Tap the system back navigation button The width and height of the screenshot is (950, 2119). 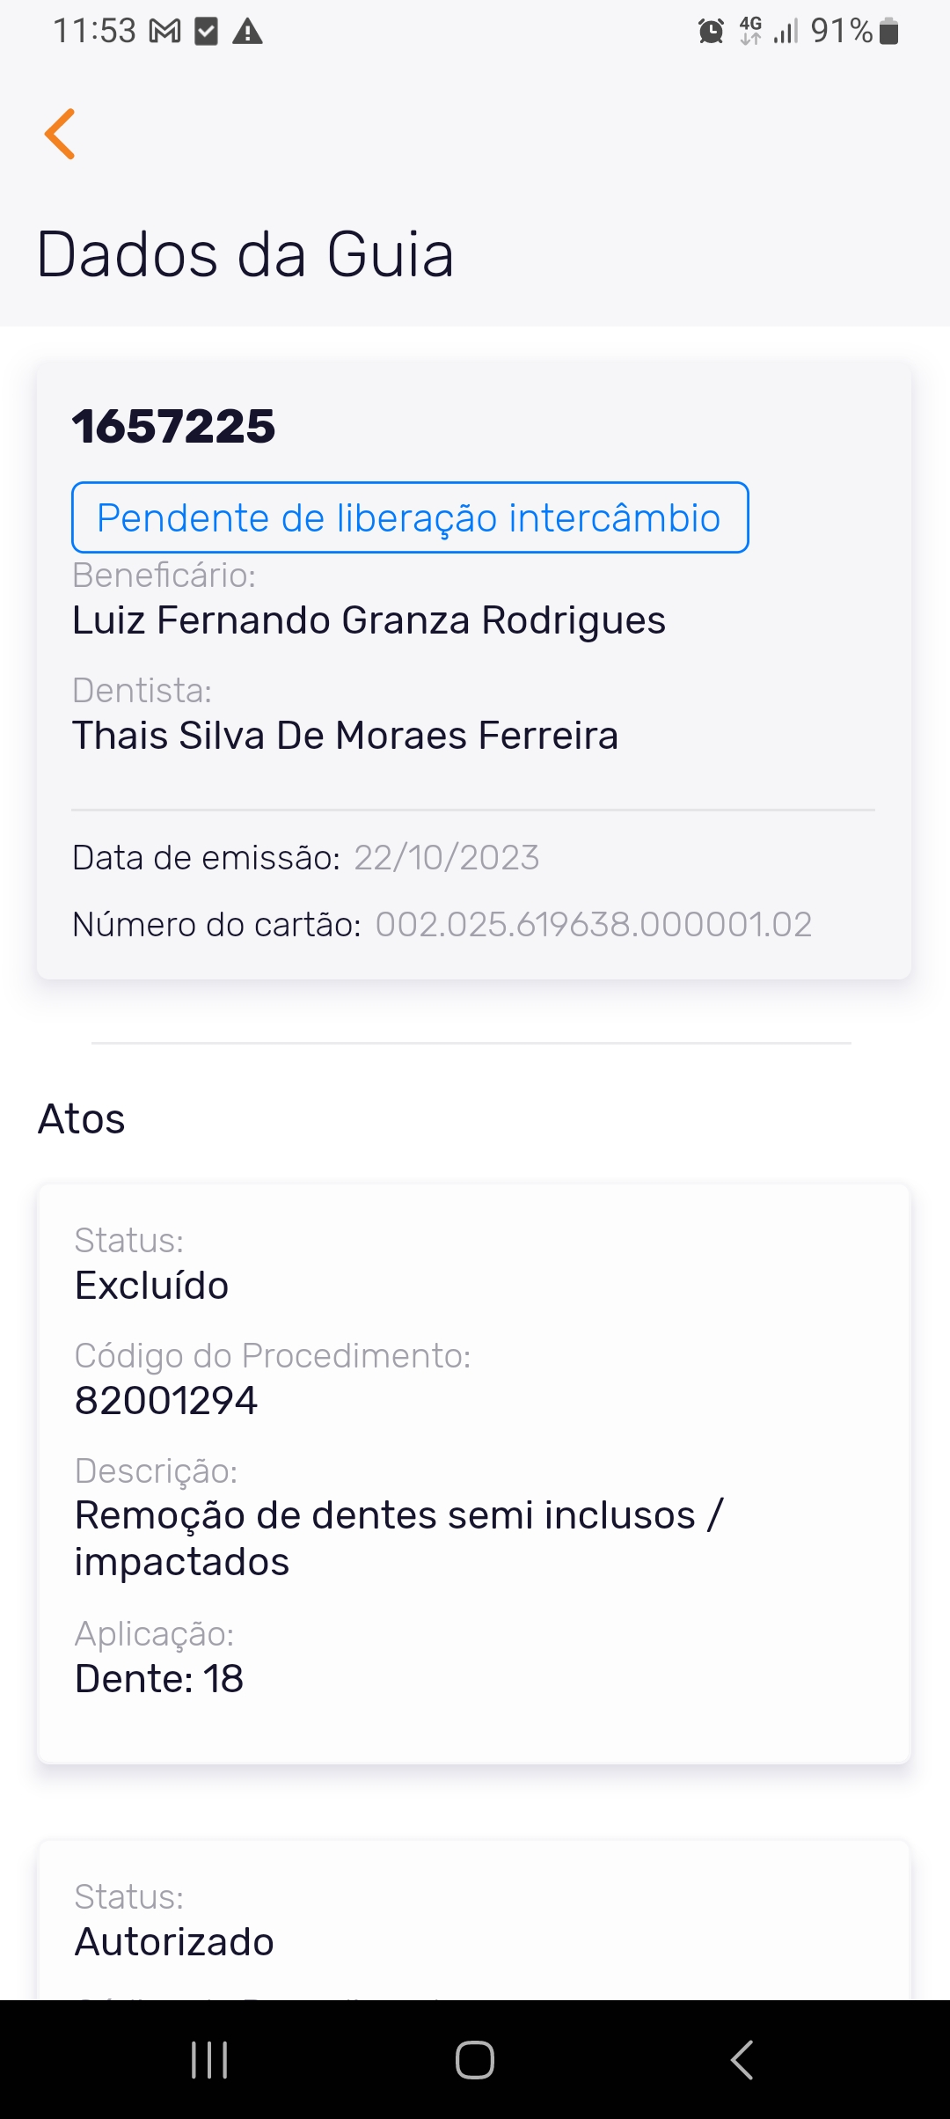pos(742,2060)
